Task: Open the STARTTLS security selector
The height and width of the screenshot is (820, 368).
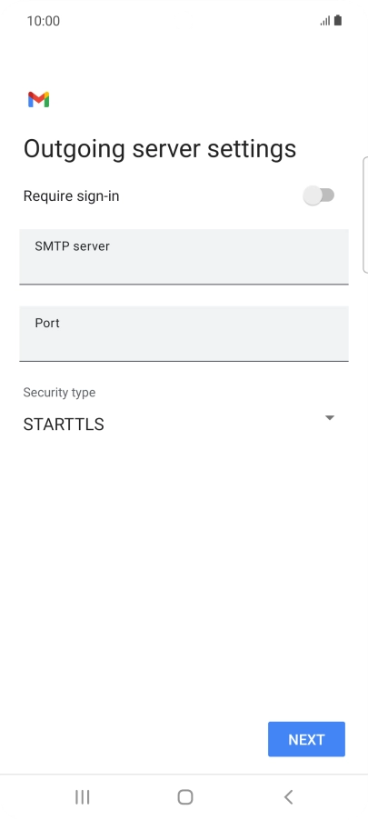Action: 178,425
